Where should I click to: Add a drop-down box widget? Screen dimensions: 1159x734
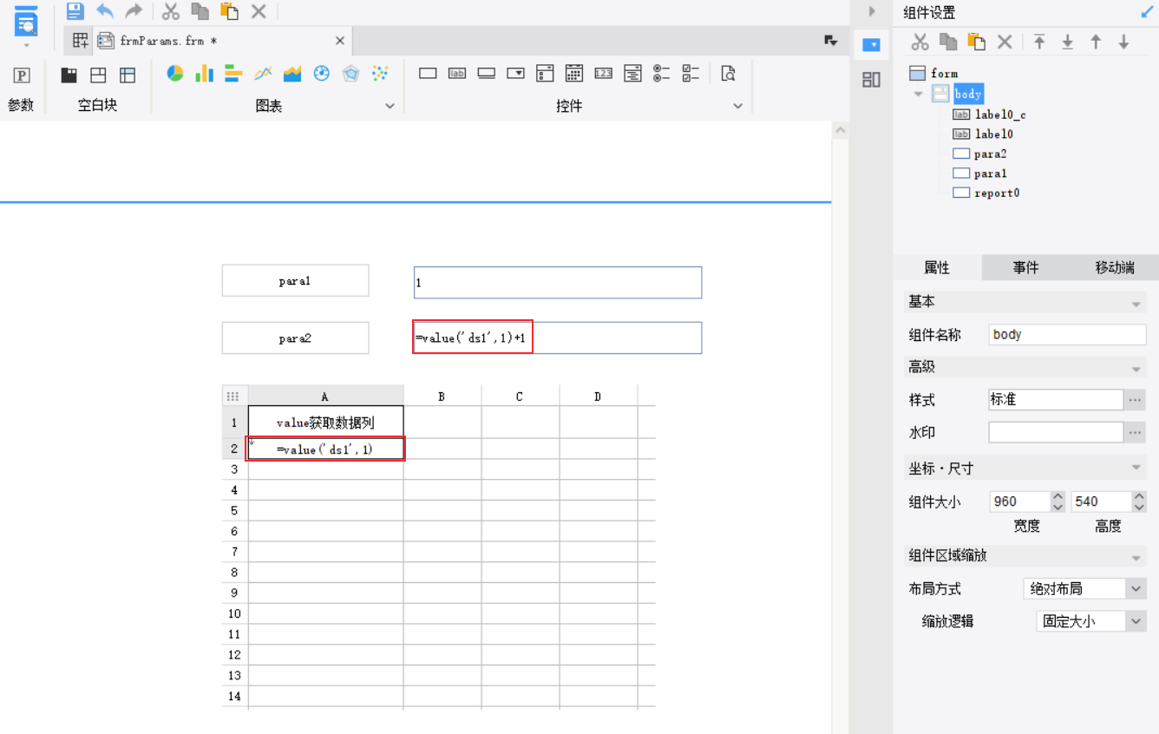tap(516, 74)
